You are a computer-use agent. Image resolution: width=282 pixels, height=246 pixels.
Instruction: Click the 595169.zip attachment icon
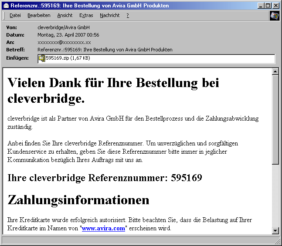coord(42,58)
